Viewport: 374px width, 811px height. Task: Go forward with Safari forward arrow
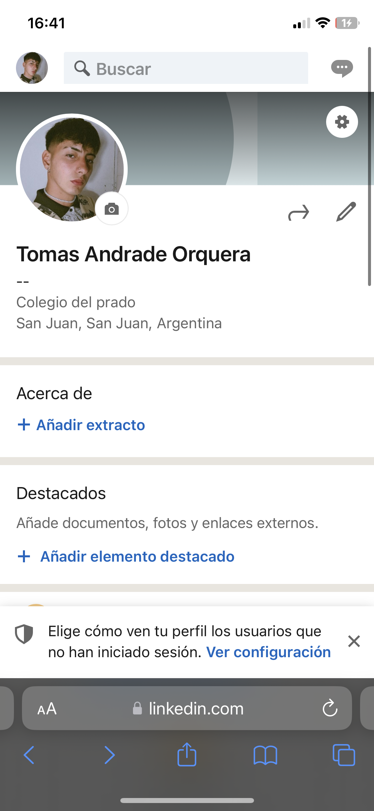tap(109, 755)
